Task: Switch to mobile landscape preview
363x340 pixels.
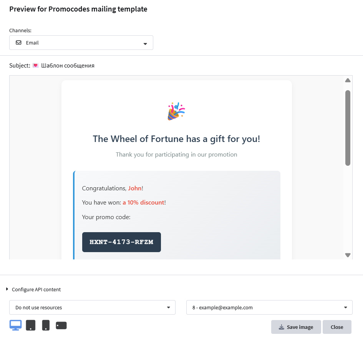Action: pyautogui.click(x=61, y=325)
